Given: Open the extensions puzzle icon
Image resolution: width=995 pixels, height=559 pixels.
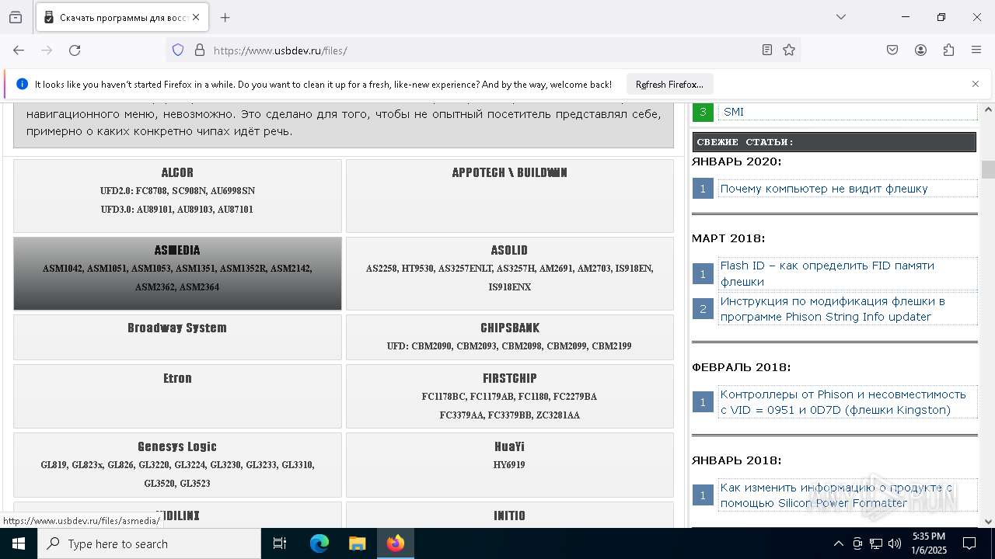Looking at the screenshot, I should [x=948, y=50].
